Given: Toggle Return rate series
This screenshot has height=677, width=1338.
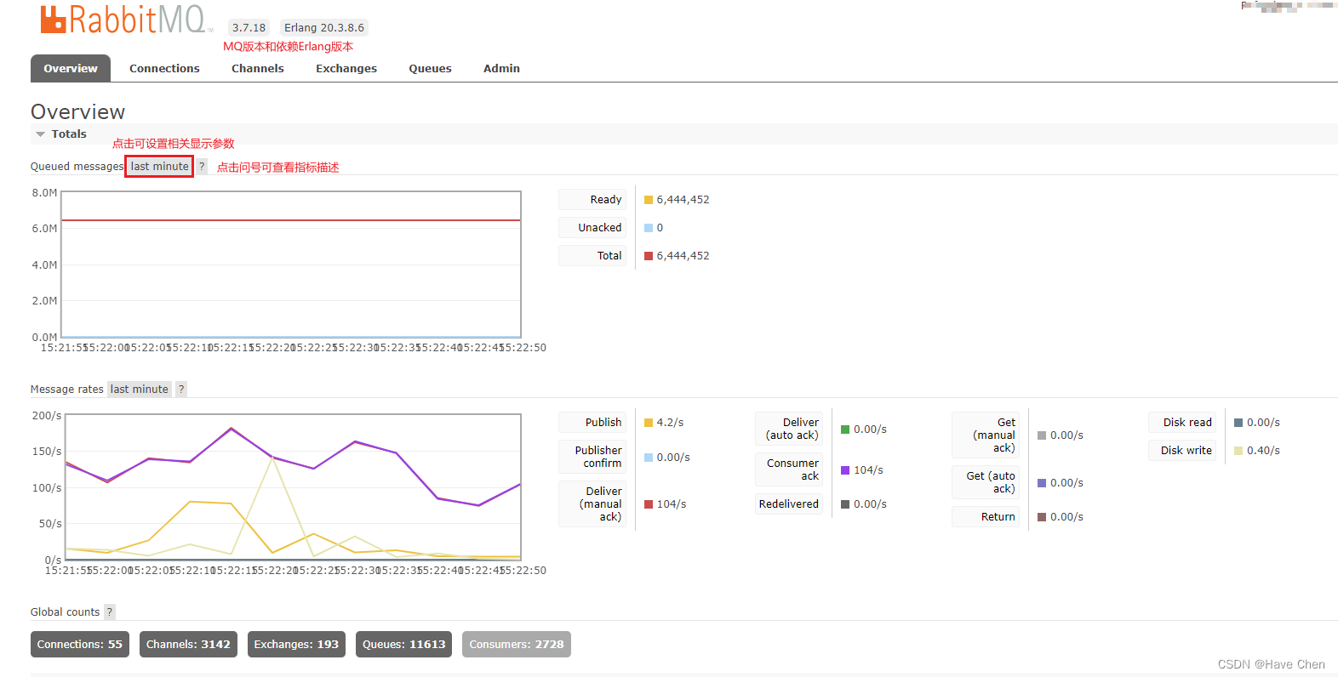Looking at the screenshot, I should (x=986, y=516).
